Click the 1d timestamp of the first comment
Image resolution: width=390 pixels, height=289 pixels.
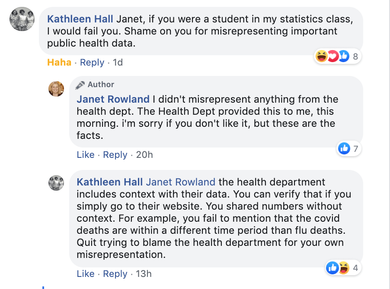(x=118, y=63)
